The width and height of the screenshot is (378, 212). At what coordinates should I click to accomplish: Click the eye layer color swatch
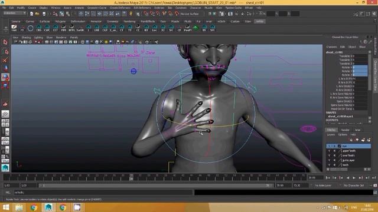tap(340, 146)
